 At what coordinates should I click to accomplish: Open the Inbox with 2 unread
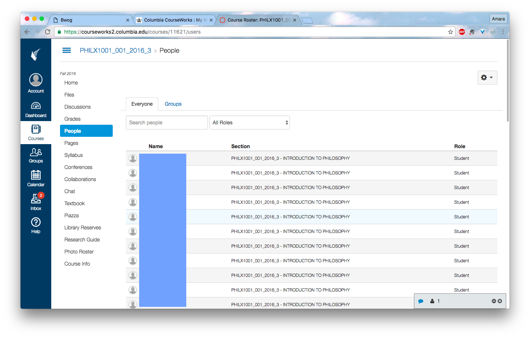pos(36,202)
